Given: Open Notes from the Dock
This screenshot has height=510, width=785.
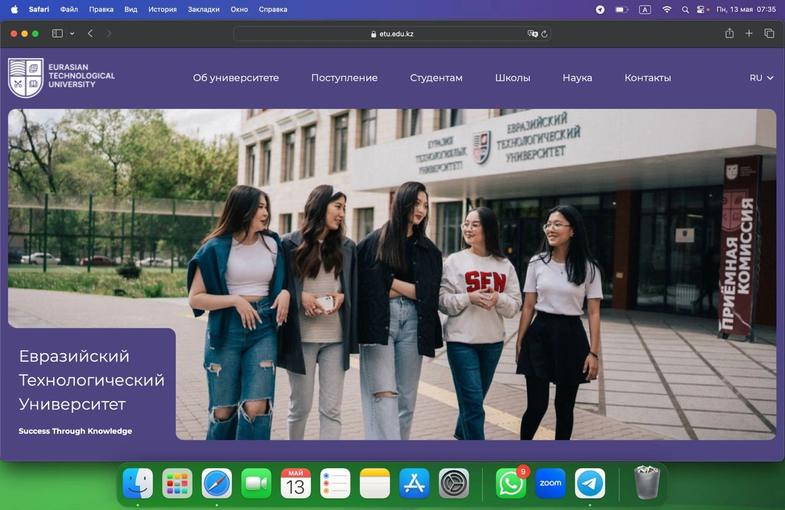Looking at the screenshot, I should coord(375,484).
